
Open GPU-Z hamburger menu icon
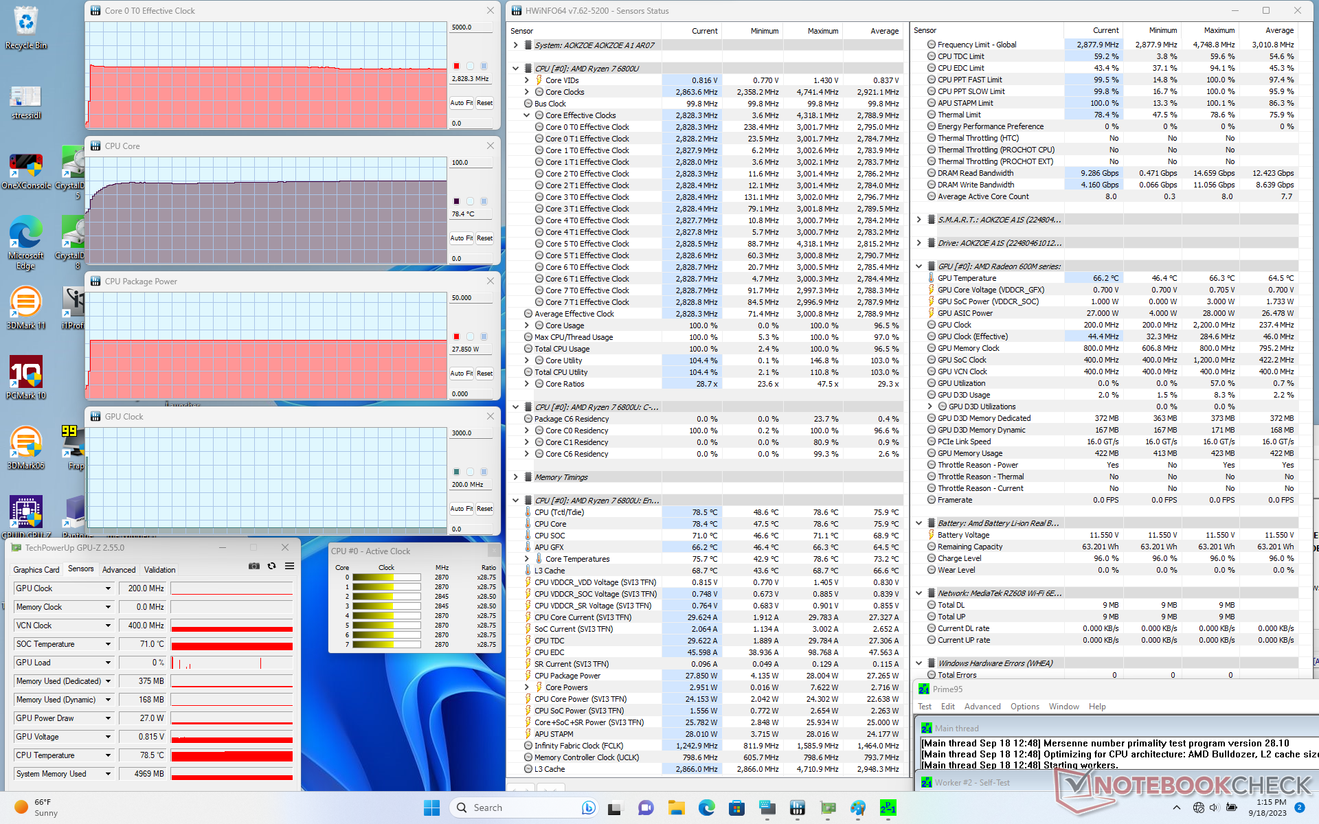pos(290,566)
